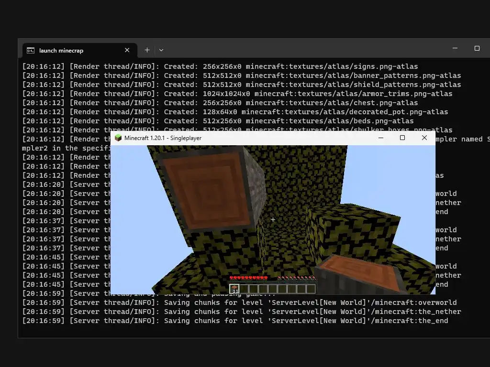The width and height of the screenshot is (490, 367).
Task: Select the 'launch minecrap' terminal tab
Action: [x=80, y=50]
